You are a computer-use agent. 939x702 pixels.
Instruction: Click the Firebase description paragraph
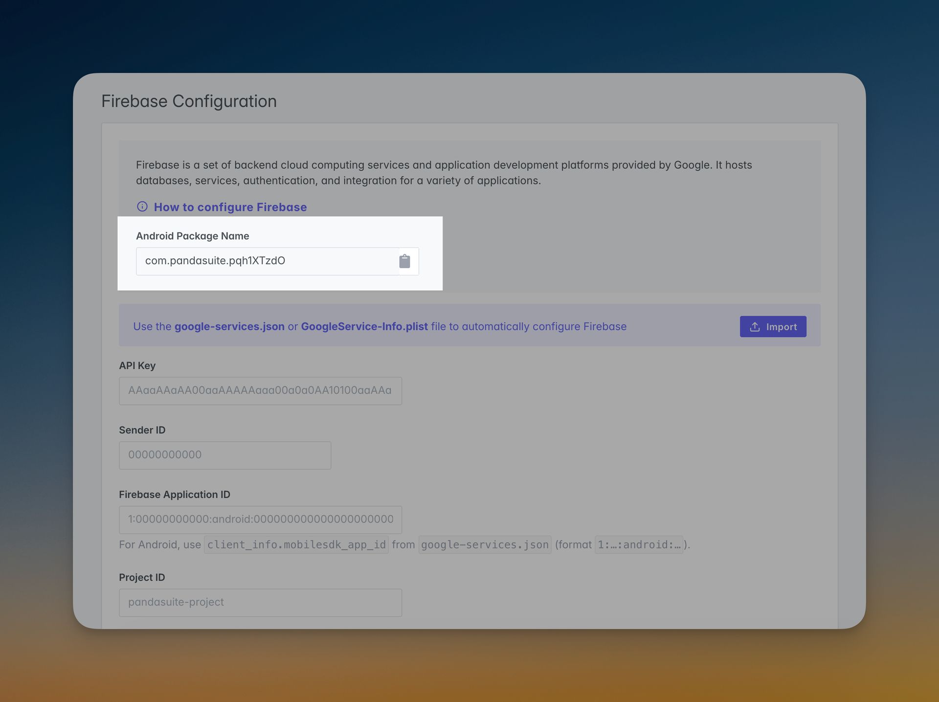tap(444, 173)
